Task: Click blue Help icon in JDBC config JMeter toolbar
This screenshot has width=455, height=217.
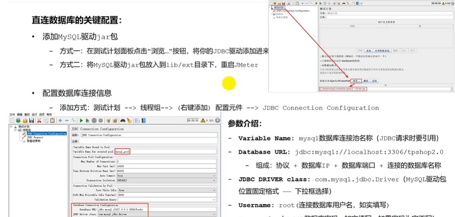Action: coord(144,121)
